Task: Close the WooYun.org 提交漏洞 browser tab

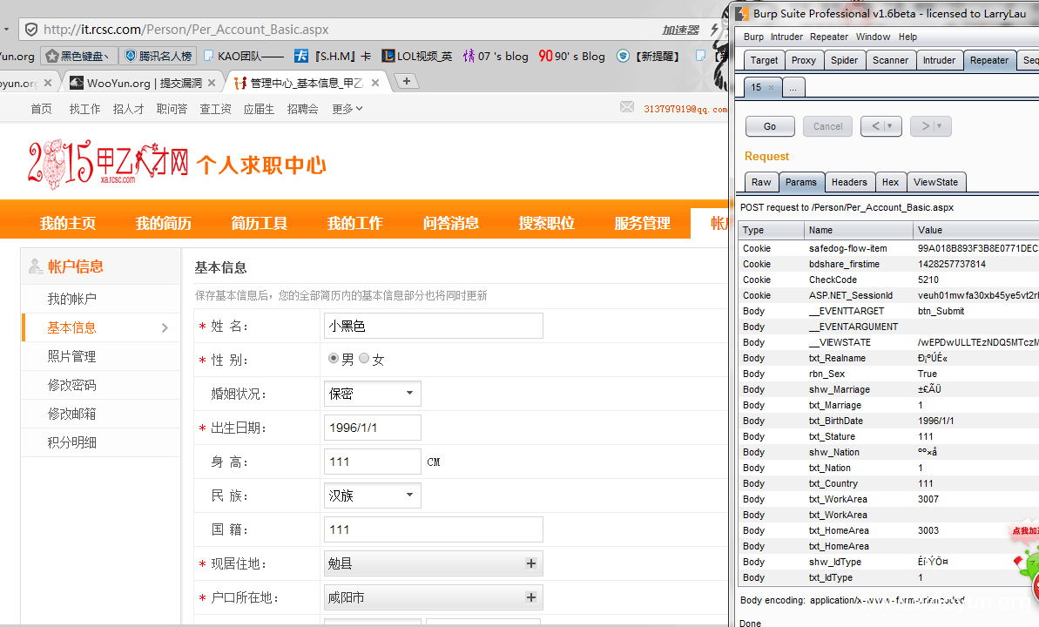Action: coord(212,83)
